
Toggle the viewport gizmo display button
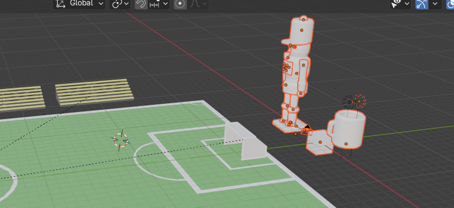click(422, 4)
